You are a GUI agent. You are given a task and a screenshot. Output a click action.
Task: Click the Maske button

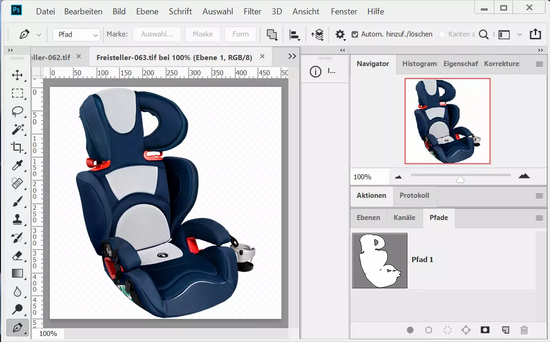click(x=203, y=34)
